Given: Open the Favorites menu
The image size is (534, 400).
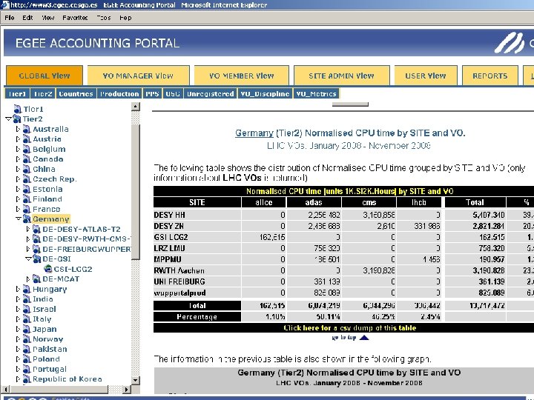Looking at the screenshot, I should (x=75, y=18).
